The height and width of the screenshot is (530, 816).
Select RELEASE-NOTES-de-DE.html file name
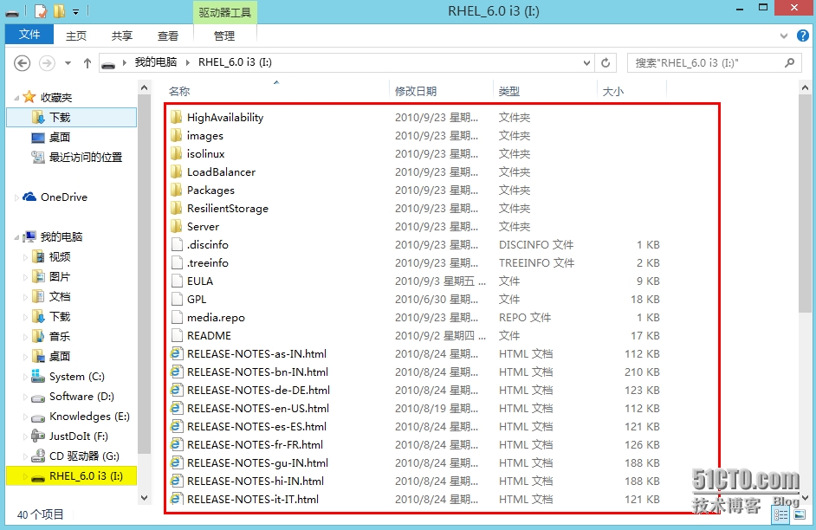[259, 391]
